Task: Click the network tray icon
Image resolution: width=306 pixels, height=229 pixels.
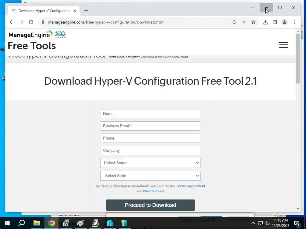Action: tap(260, 223)
